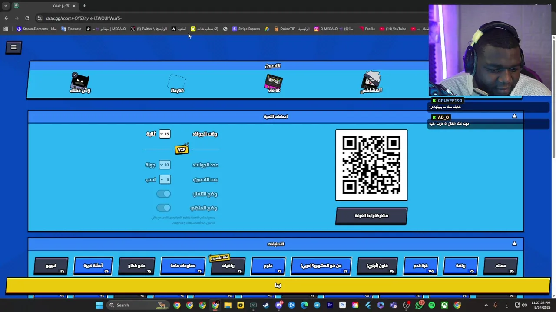
Task: Select the رياضة category
Action: coord(460,266)
